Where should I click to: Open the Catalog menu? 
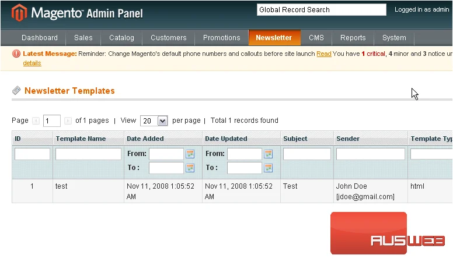(121, 38)
